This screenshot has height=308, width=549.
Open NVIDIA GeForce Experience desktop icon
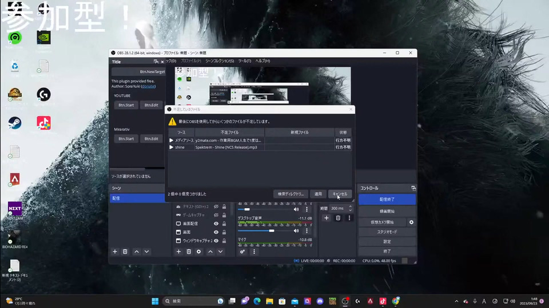(x=44, y=38)
